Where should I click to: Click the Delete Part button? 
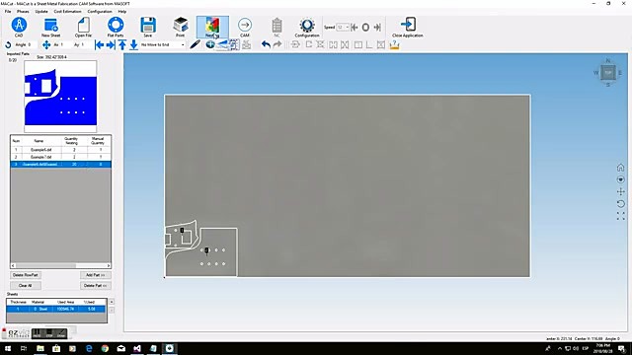click(95, 285)
